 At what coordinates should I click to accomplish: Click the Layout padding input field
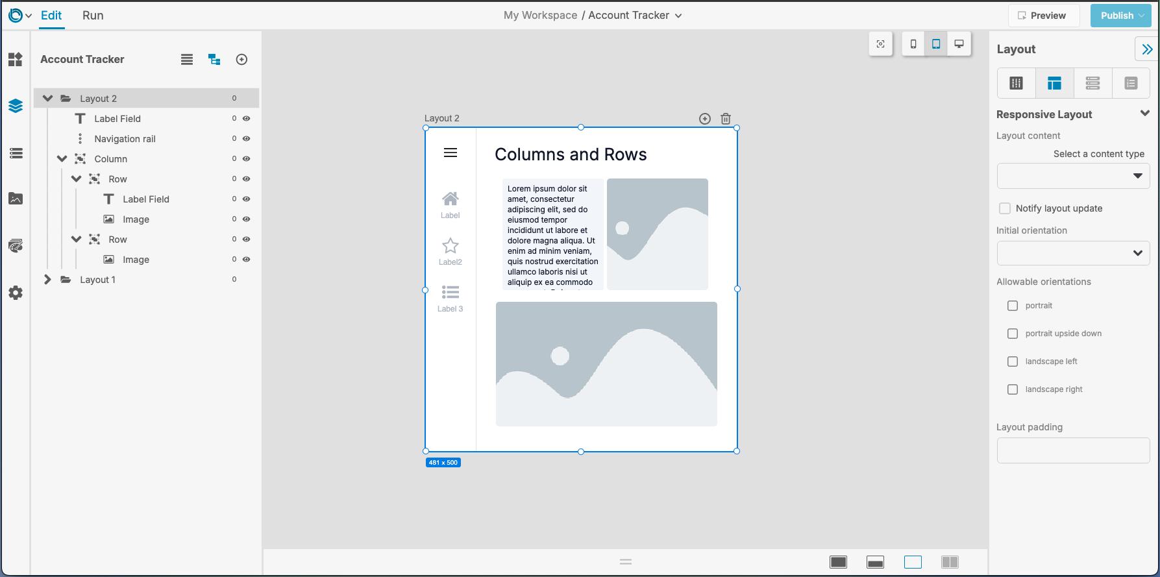click(1073, 450)
